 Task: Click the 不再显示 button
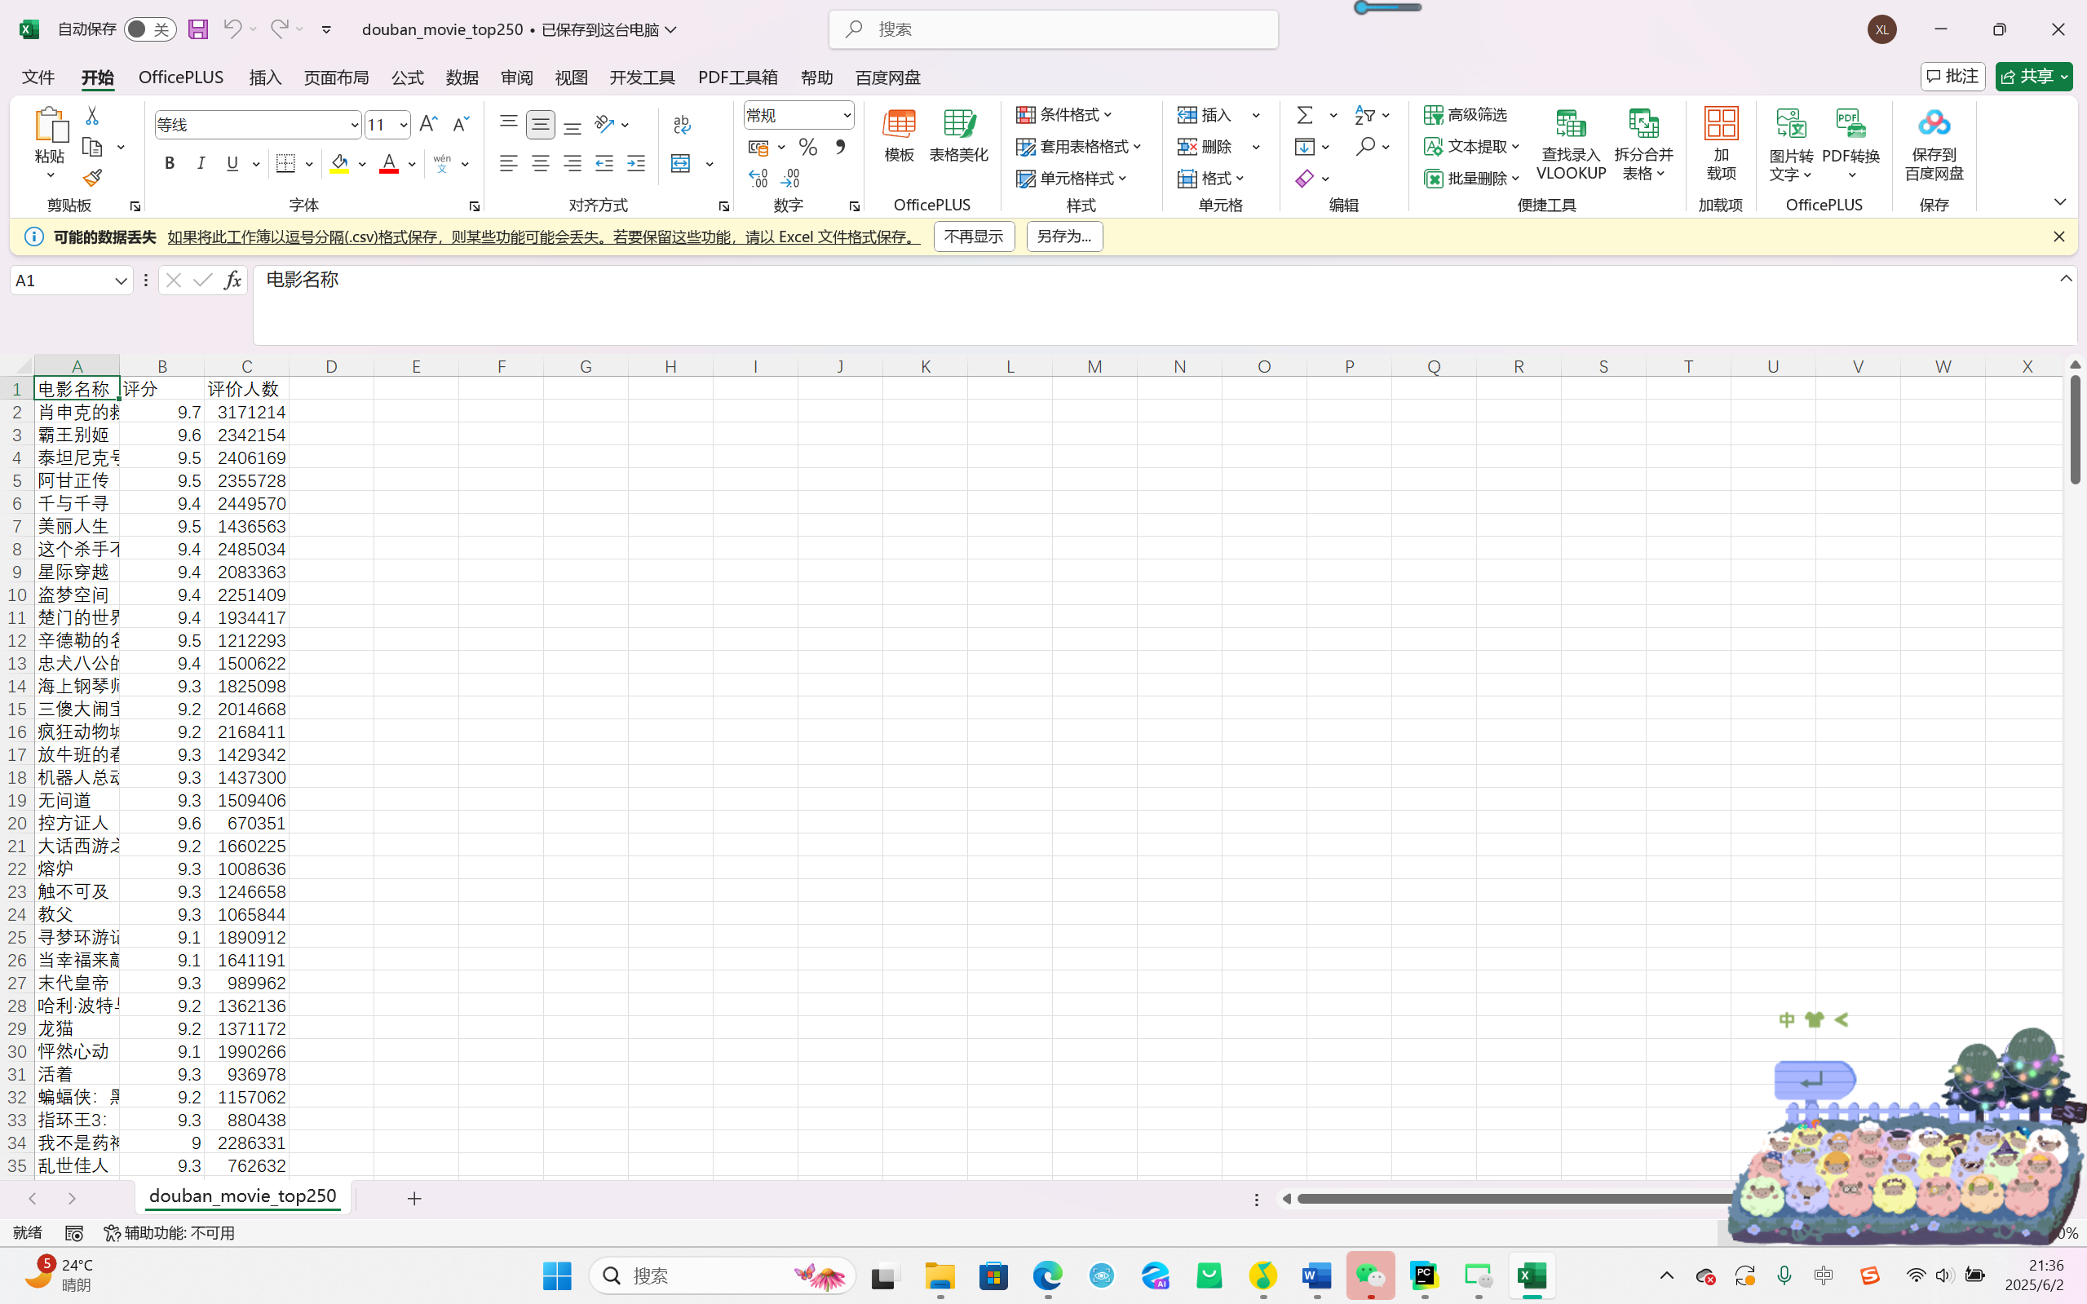tap(974, 236)
